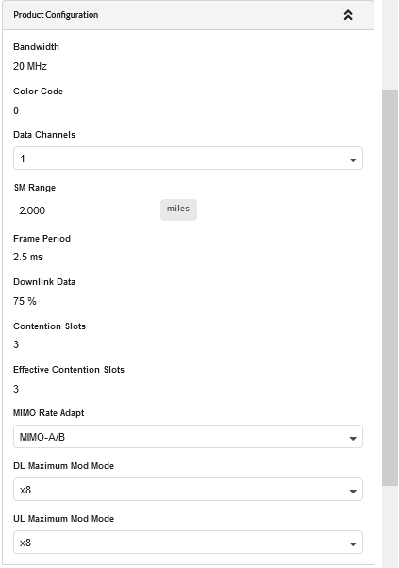Click the miles unit button
The width and height of the screenshot is (399, 568).
point(178,209)
